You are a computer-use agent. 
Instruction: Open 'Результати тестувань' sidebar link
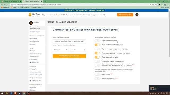[36, 54]
